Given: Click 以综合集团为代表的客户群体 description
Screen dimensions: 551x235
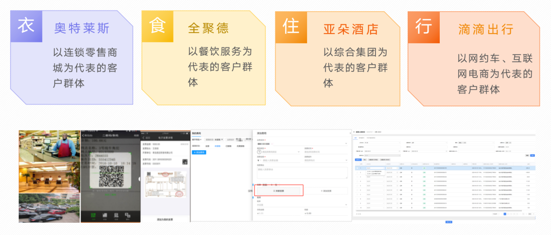Looking at the screenshot, I should click(x=355, y=67).
